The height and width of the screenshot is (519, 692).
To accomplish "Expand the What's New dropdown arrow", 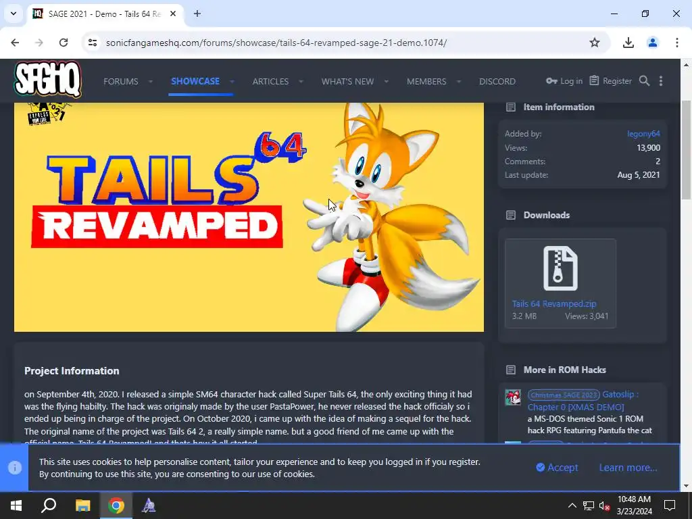I will pyautogui.click(x=386, y=81).
